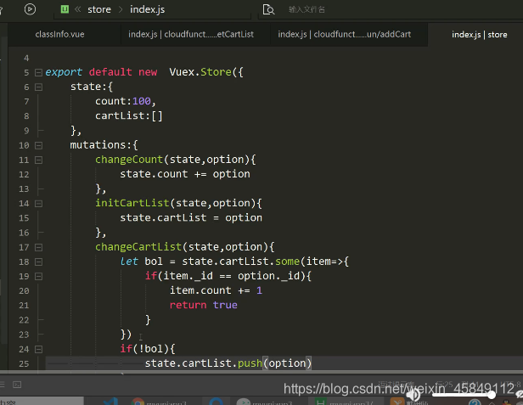This screenshot has height=405, width=523.
Task: Collapse the mutations block fold on line 10
Action: point(39,145)
